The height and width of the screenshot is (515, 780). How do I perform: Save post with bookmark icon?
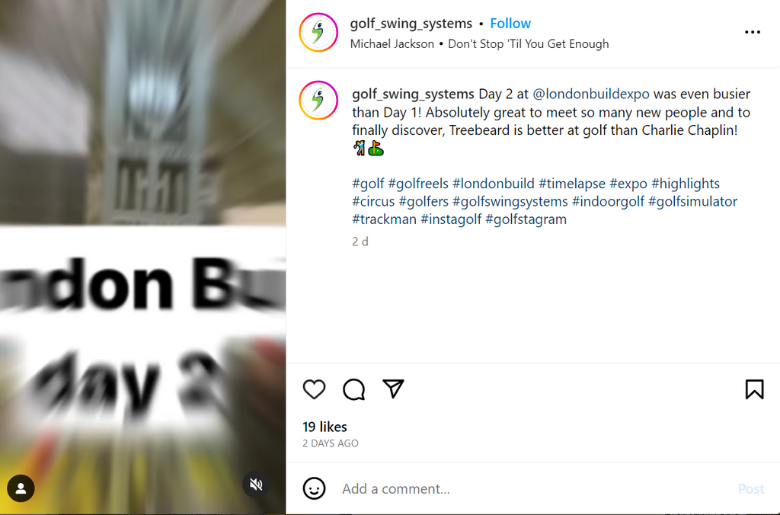754,389
